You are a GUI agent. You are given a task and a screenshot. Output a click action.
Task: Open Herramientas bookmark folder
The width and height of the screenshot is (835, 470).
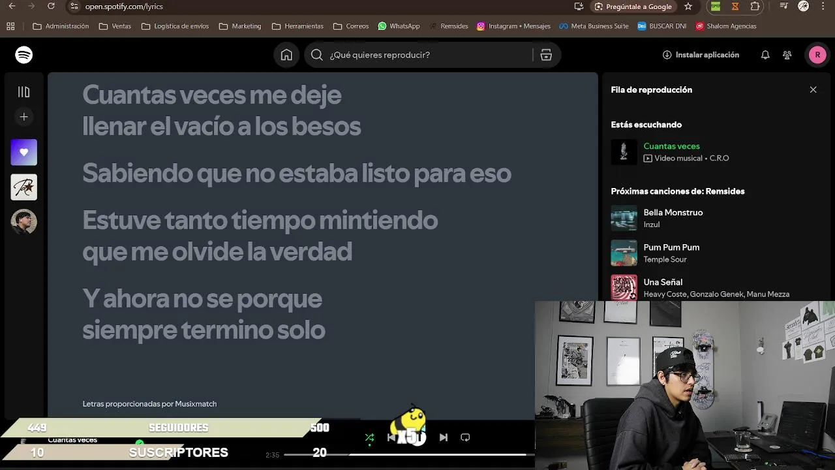coord(297,26)
